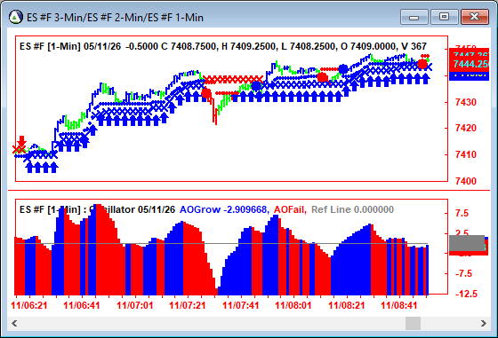
Task: Click the 11/08:41 time axis label
Action: point(399,305)
